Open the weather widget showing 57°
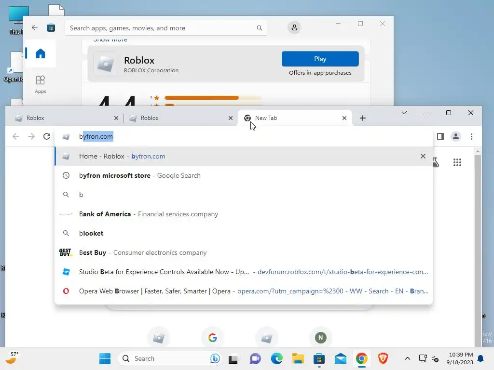The image size is (494, 370). point(12,358)
